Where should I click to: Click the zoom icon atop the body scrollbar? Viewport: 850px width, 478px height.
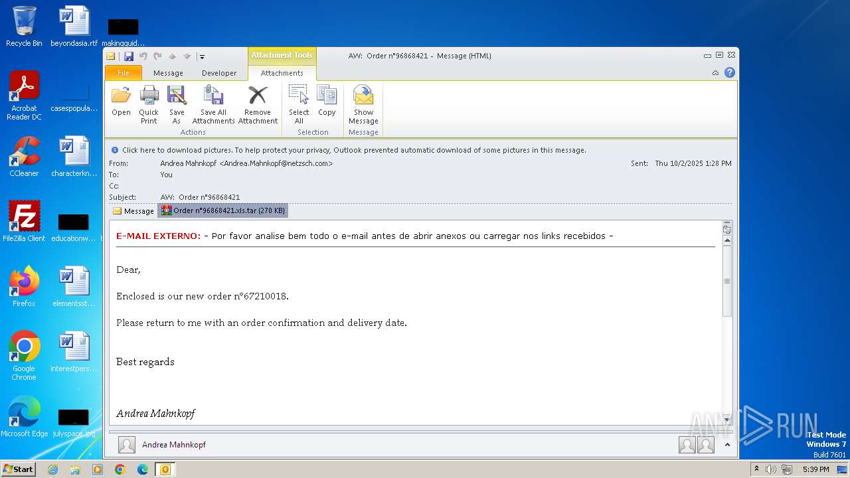coord(727,229)
